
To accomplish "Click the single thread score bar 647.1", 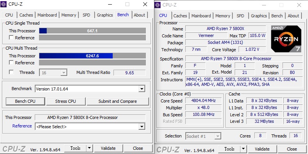I will 93,31.
